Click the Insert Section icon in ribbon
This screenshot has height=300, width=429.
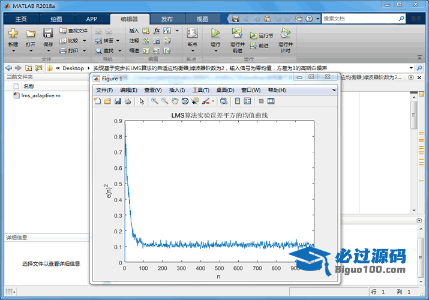pos(146,31)
